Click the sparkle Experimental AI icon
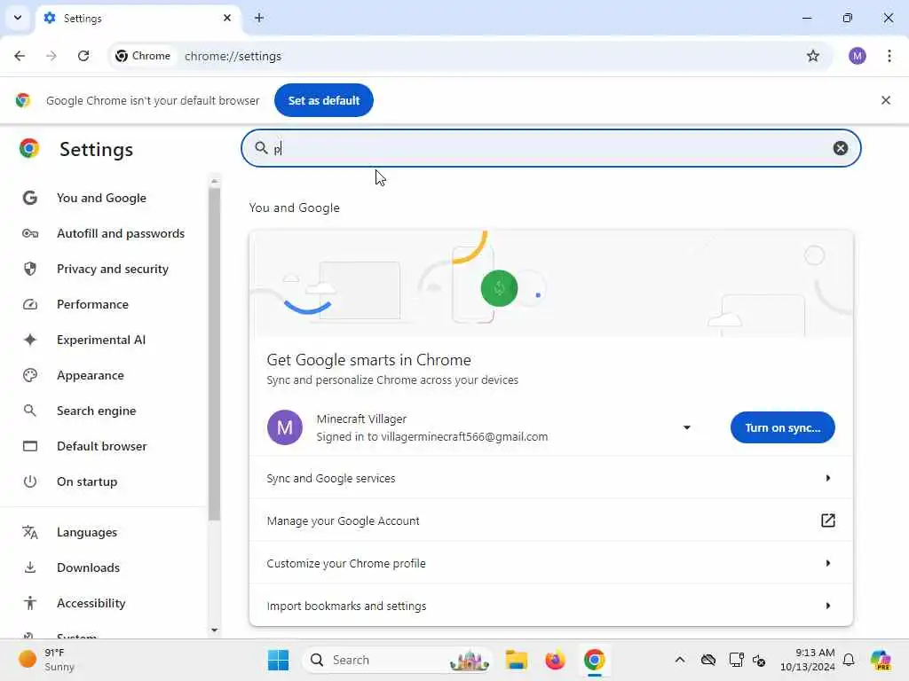The width and height of the screenshot is (909, 681). (x=30, y=340)
